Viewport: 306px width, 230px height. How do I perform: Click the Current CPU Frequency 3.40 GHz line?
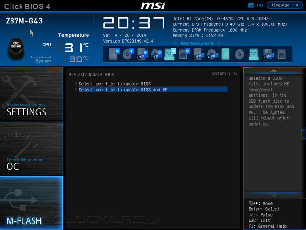coord(230,24)
